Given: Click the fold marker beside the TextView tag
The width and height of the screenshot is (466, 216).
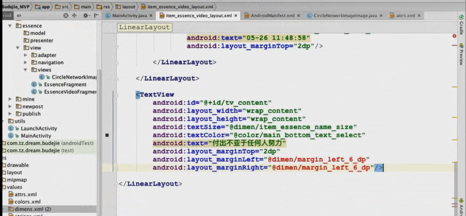Looking at the screenshot, I should click(x=116, y=95).
